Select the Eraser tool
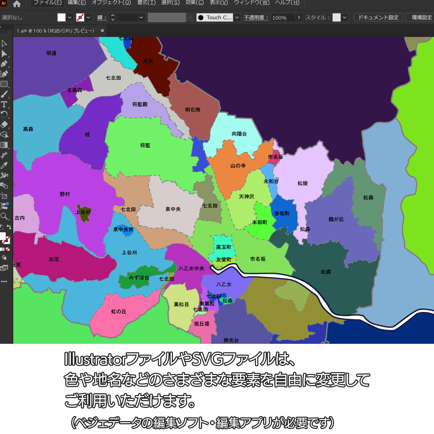This screenshot has height=434, width=434. pyautogui.click(x=4, y=125)
